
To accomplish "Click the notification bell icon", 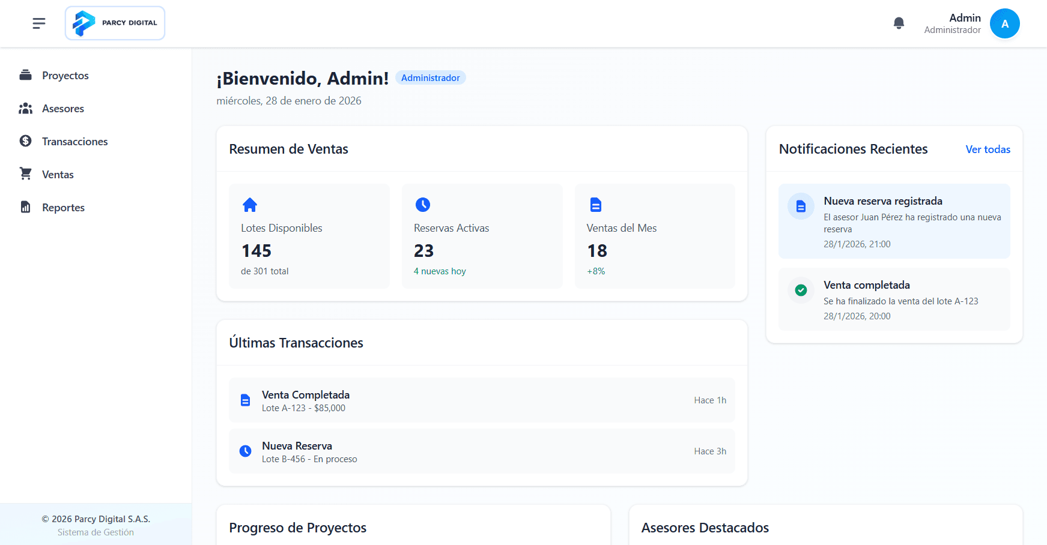I will pyautogui.click(x=899, y=22).
